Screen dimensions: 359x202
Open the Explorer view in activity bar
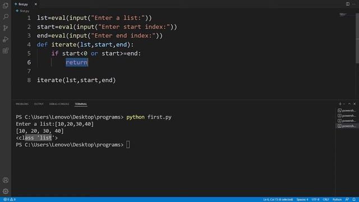[6, 5]
